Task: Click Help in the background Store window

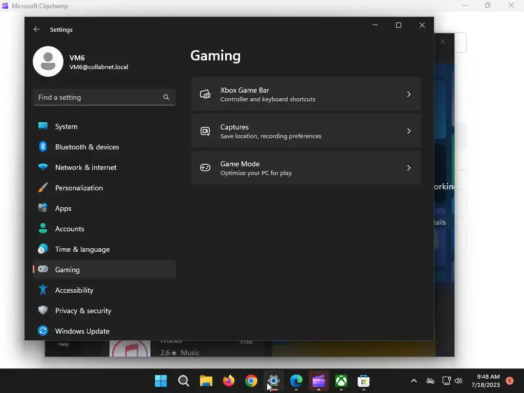Action: click(x=63, y=344)
